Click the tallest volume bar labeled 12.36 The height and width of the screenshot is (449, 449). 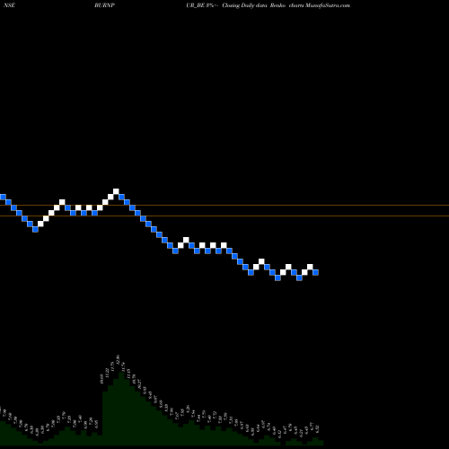point(121,409)
